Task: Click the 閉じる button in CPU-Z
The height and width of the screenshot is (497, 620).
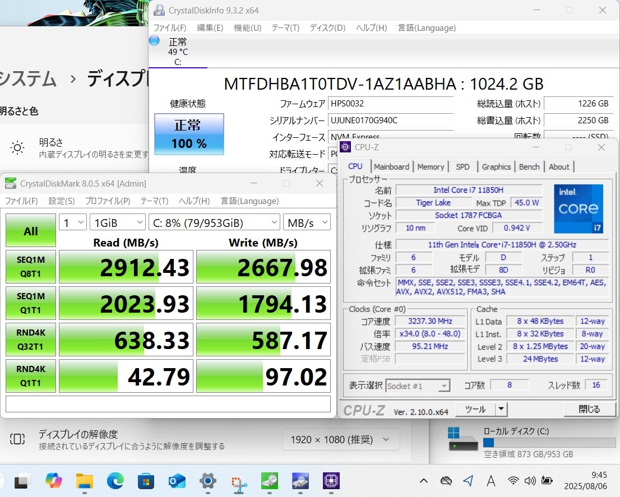Action: (x=589, y=409)
